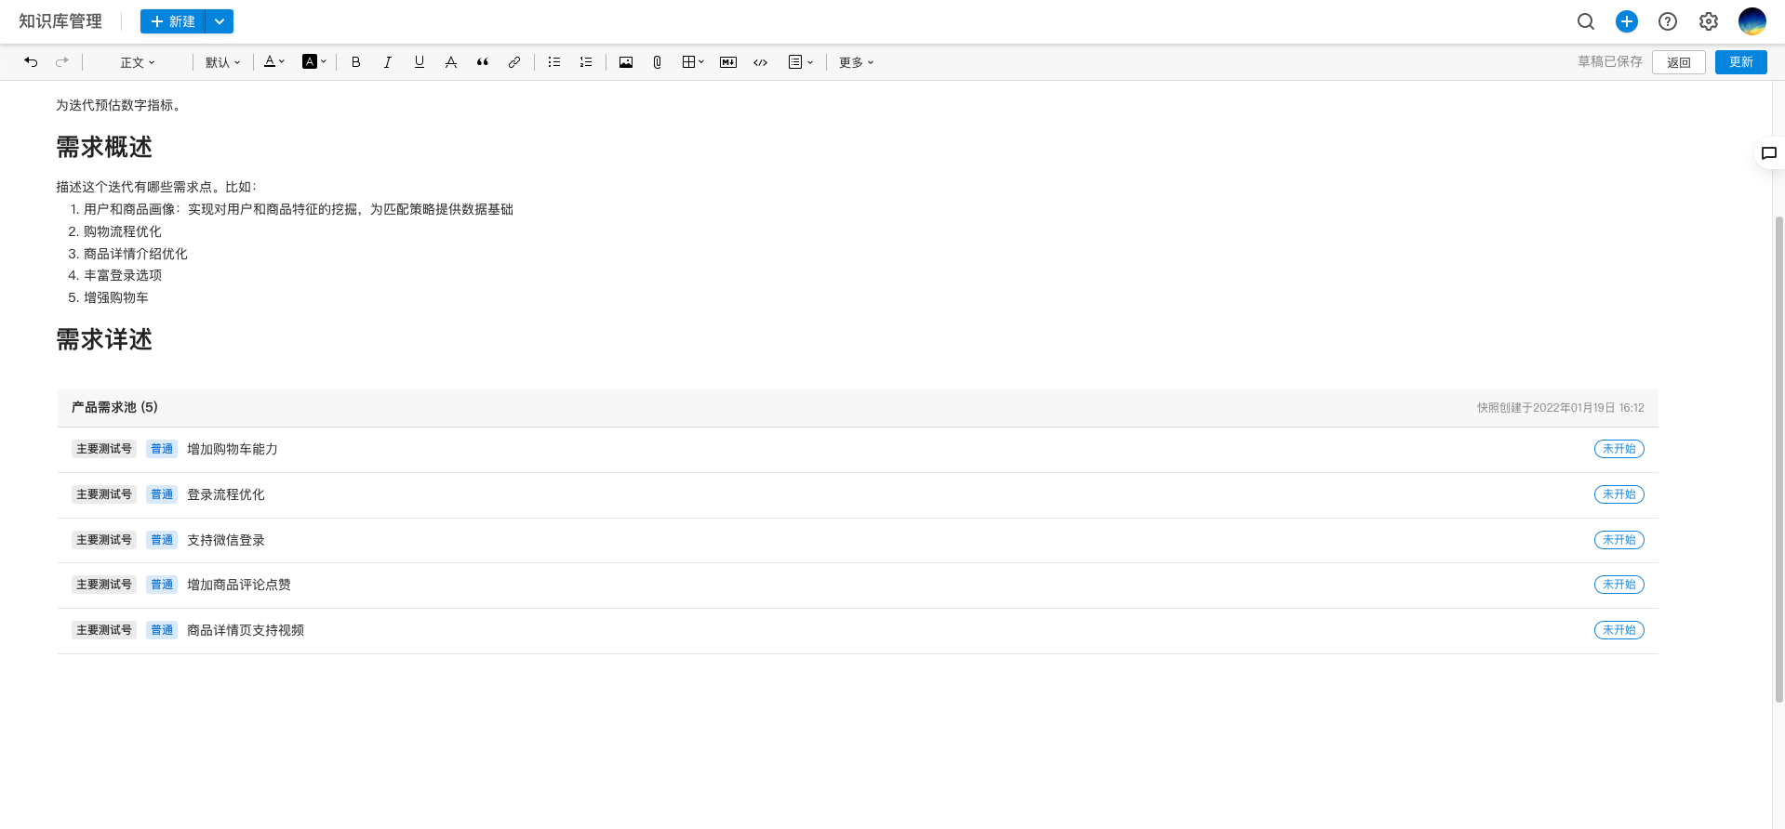
Task: Open the 支持微信登录 requirement
Action: [226, 540]
